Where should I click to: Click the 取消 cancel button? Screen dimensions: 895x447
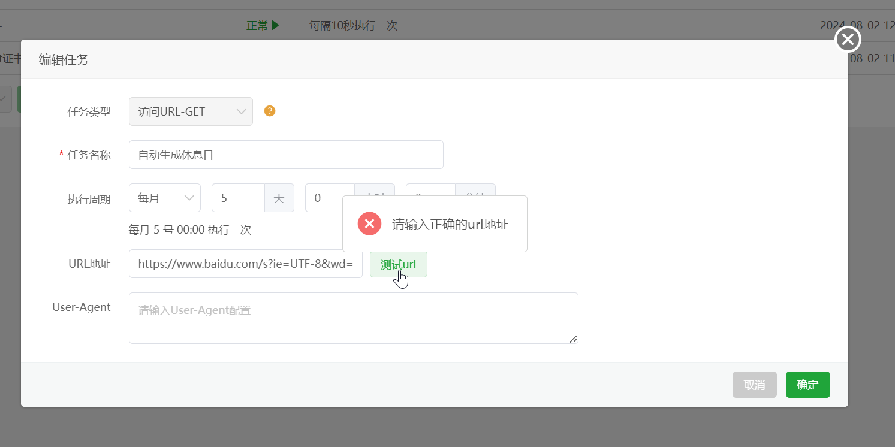(755, 385)
